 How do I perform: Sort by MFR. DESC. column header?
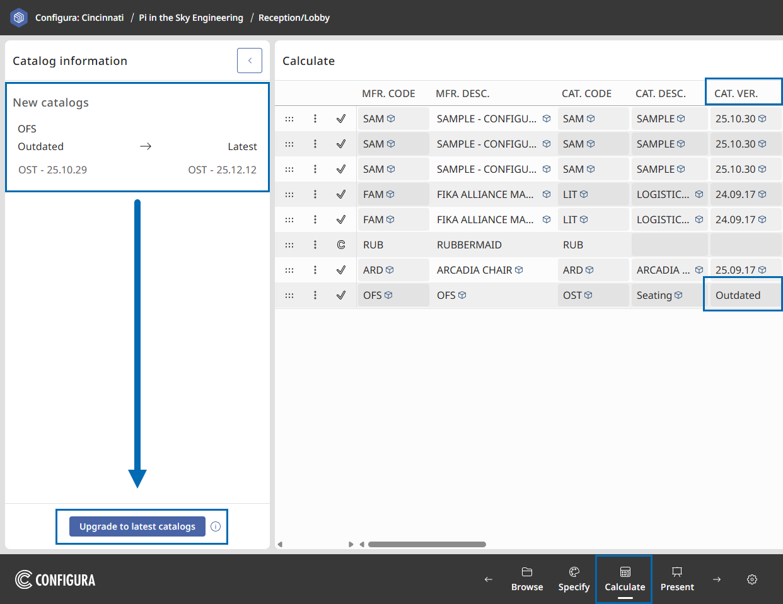click(463, 93)
